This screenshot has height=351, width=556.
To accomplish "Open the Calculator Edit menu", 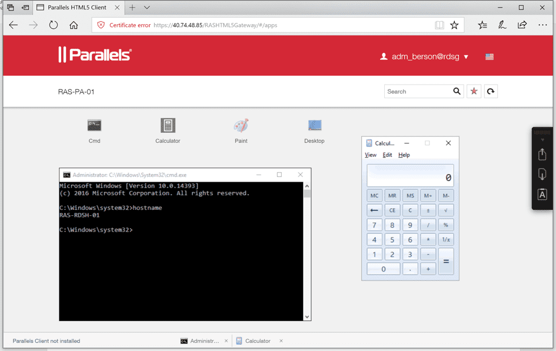I will 387,155.
